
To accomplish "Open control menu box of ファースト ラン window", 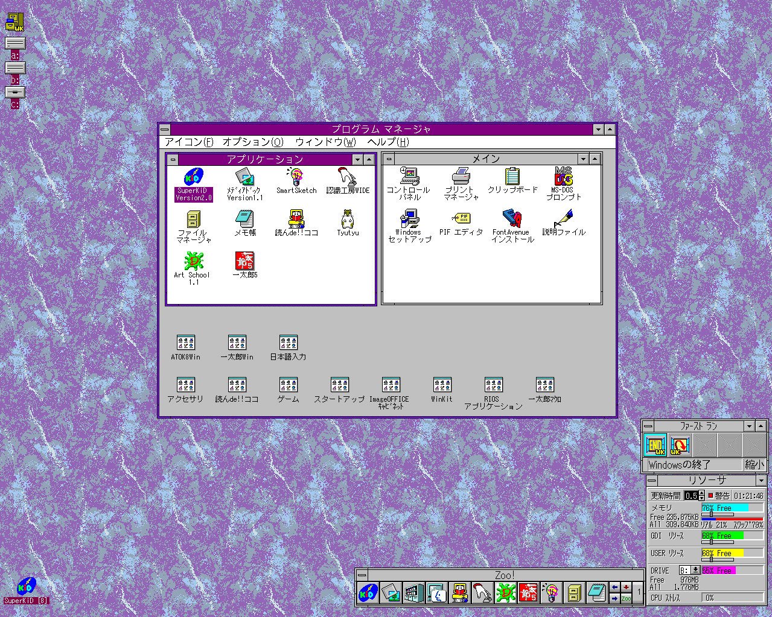I will [x=649, y=426].
